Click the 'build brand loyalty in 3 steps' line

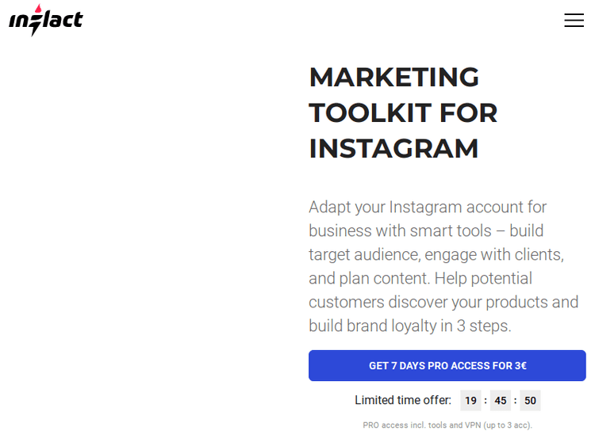click(410, 326)
